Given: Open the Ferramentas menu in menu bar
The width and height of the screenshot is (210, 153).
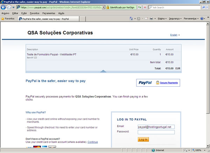Looking at the screenshot, I should coord(49,13).
